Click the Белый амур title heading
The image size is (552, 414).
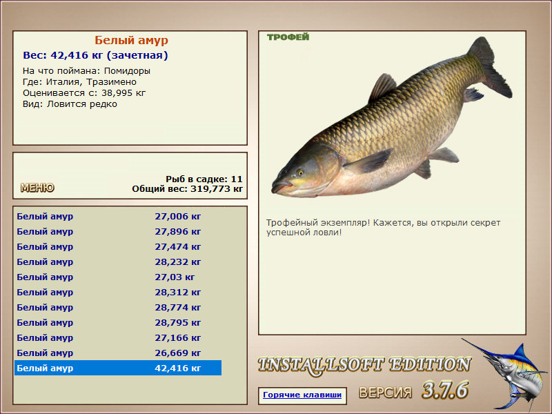131,40
